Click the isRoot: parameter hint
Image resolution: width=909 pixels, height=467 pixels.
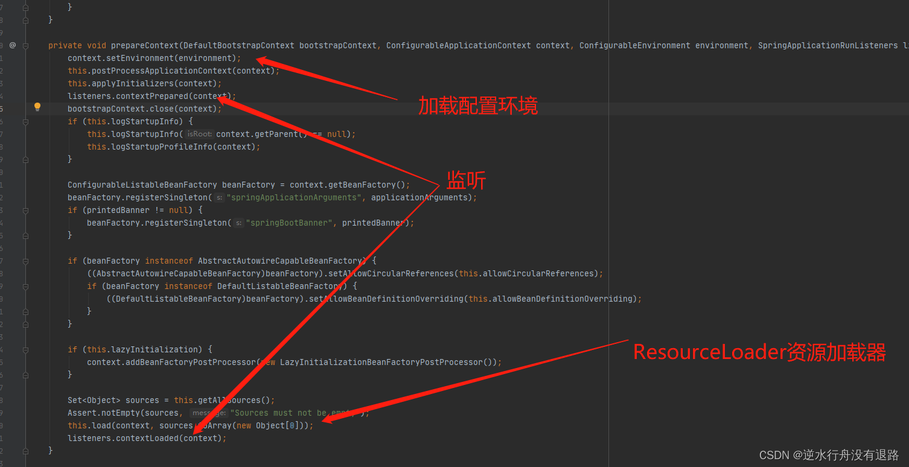pos(199,134)
